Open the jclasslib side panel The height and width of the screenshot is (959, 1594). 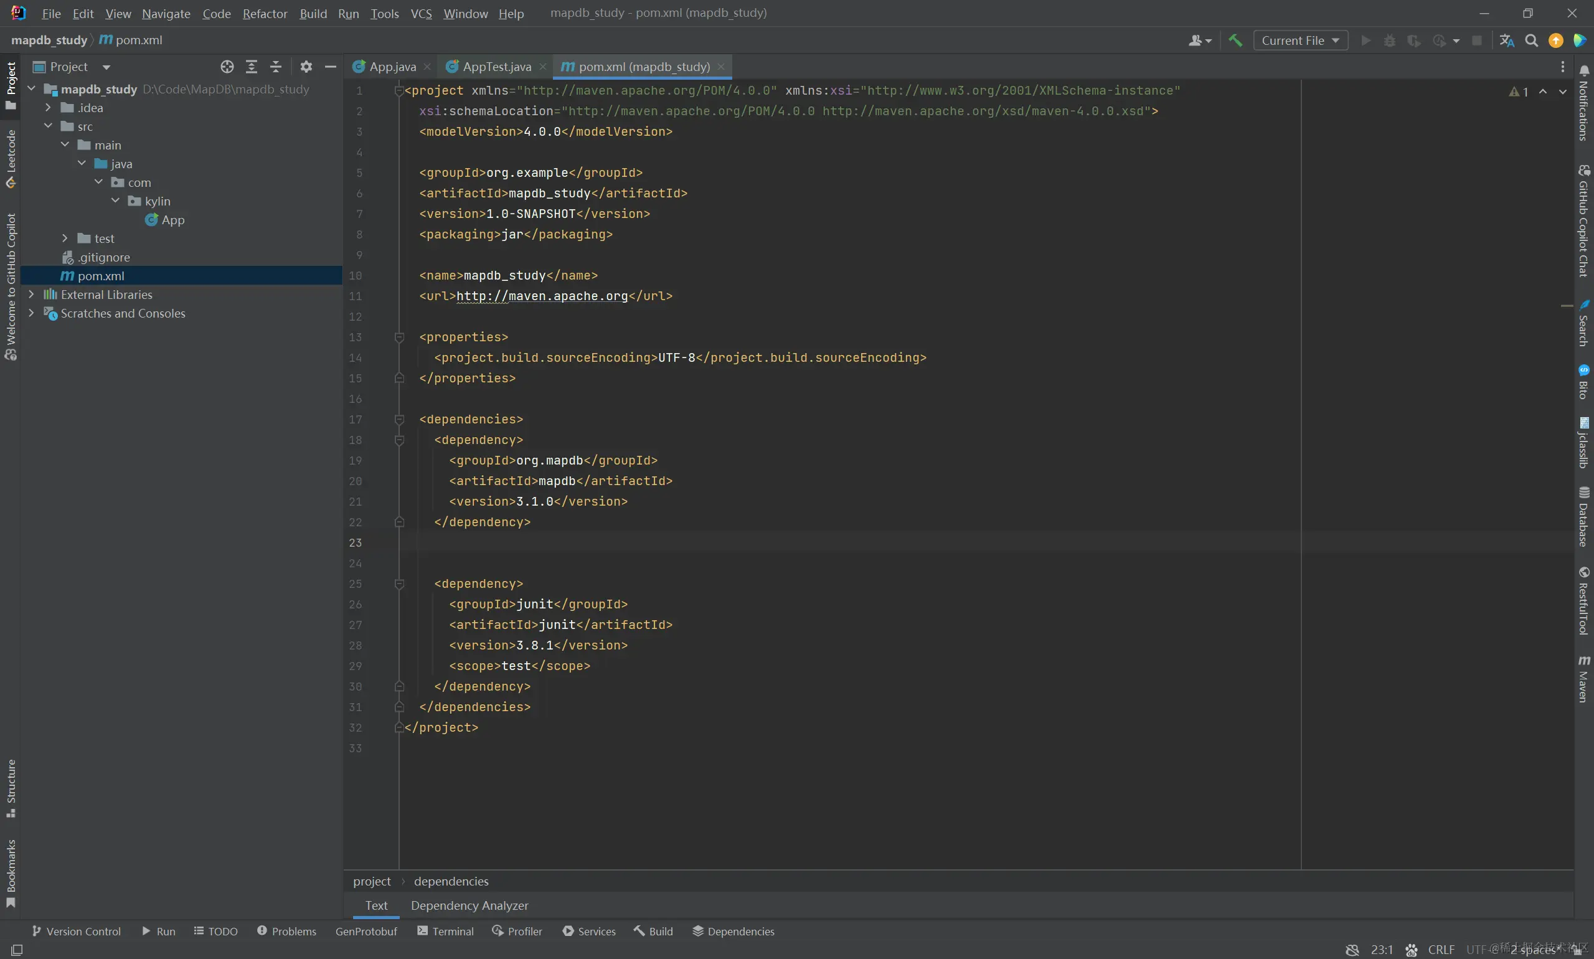pyautogui.click(x=1583, y=443)
